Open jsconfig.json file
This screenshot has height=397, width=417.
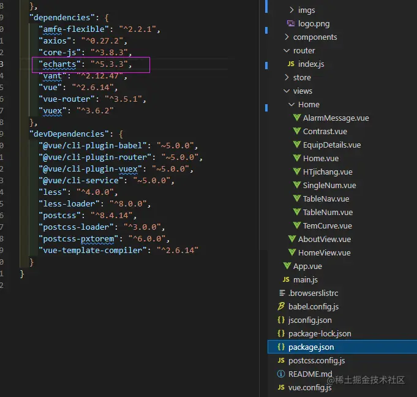[x=310, y=320]
